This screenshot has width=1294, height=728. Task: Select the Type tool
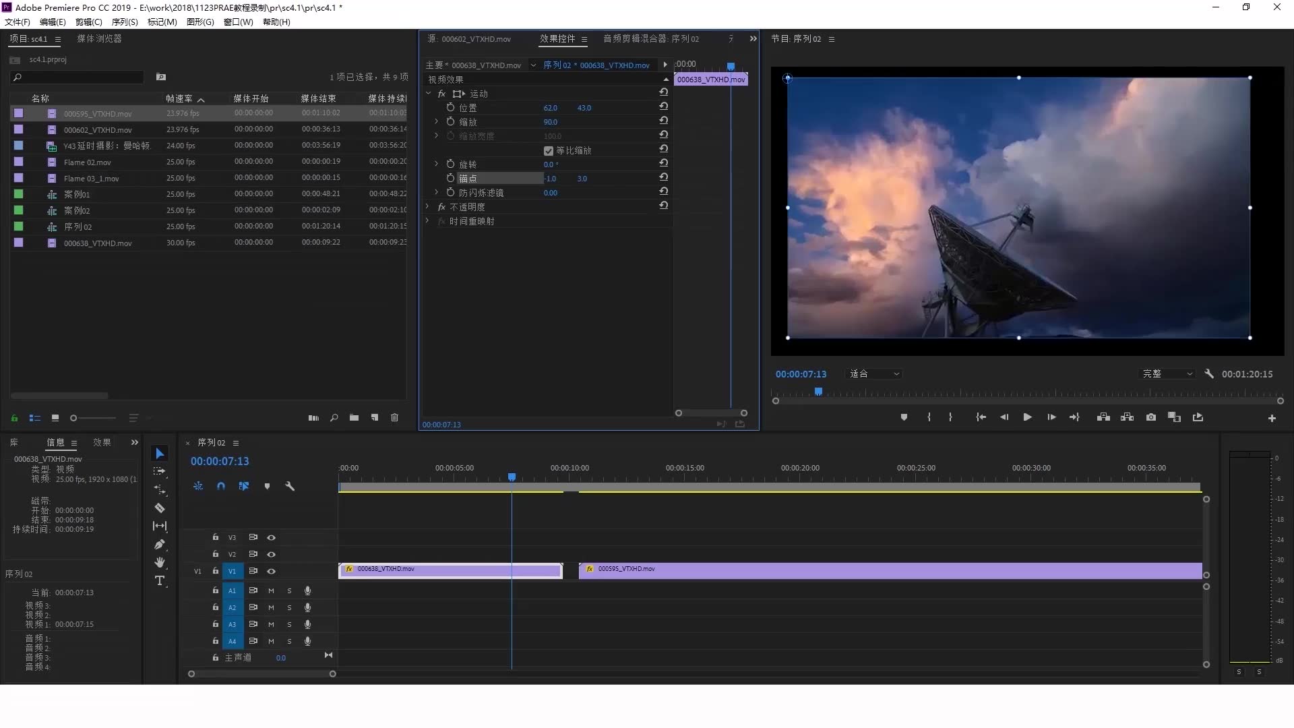coord(160,580)
